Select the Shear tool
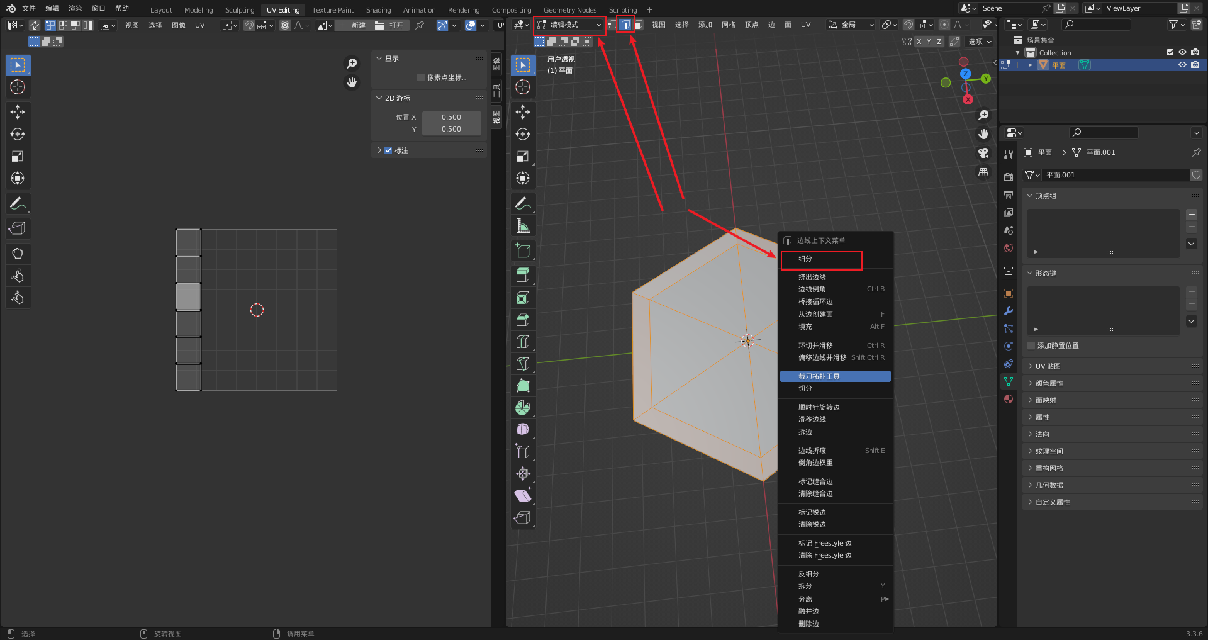 point(523,496)
